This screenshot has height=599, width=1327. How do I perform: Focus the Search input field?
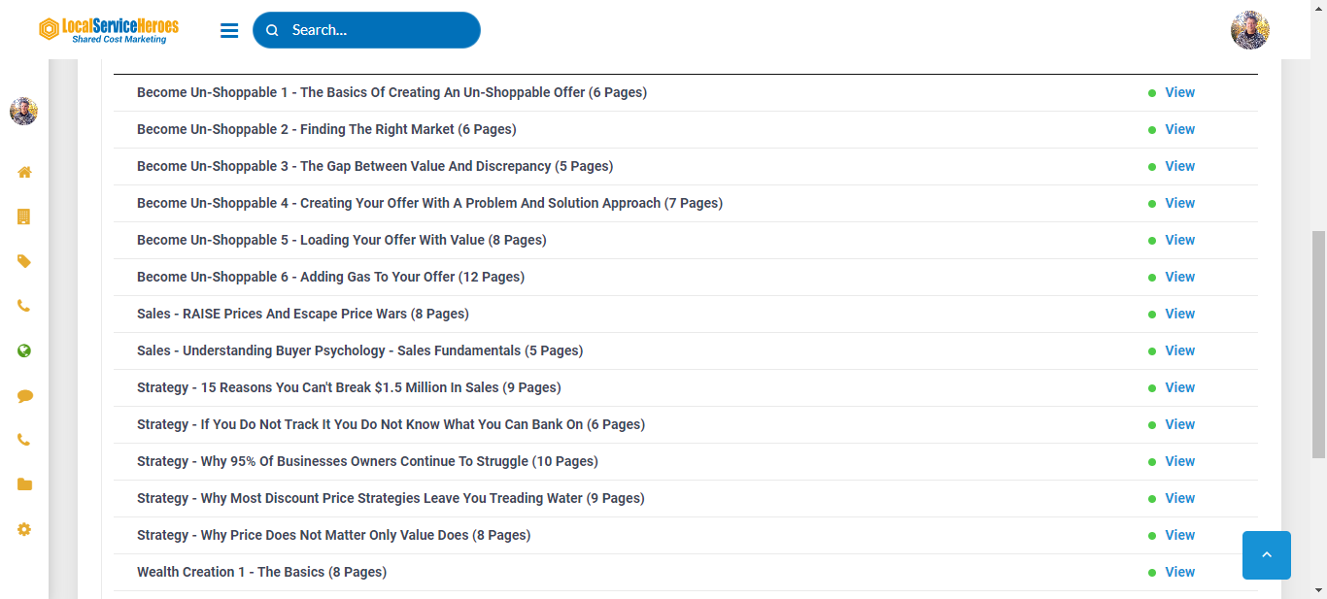[x=379, y=30]
